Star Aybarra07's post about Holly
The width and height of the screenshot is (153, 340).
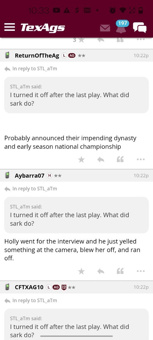[81, 271]
